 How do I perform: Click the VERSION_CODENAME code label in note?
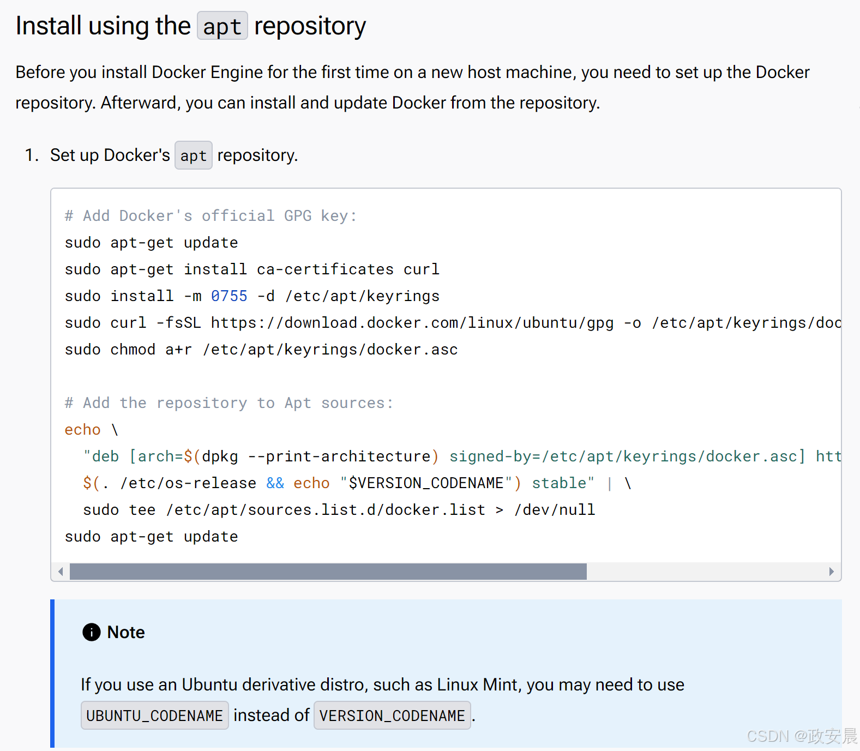pos(392,716)
